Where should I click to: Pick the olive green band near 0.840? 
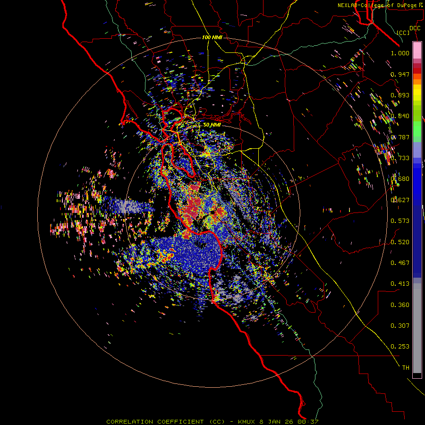coord(417,113)
